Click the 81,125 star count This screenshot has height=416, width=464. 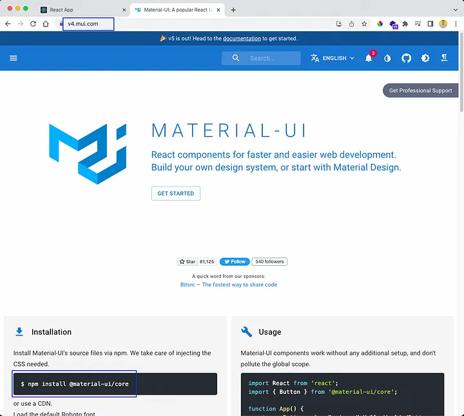coord(207,262)
